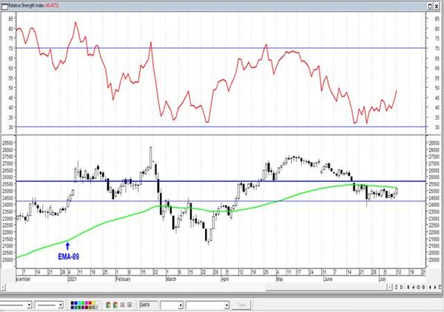Click the March label on the date axis
Image resolution: width=444 pixels, height=312 pixels.
(171, 279)
